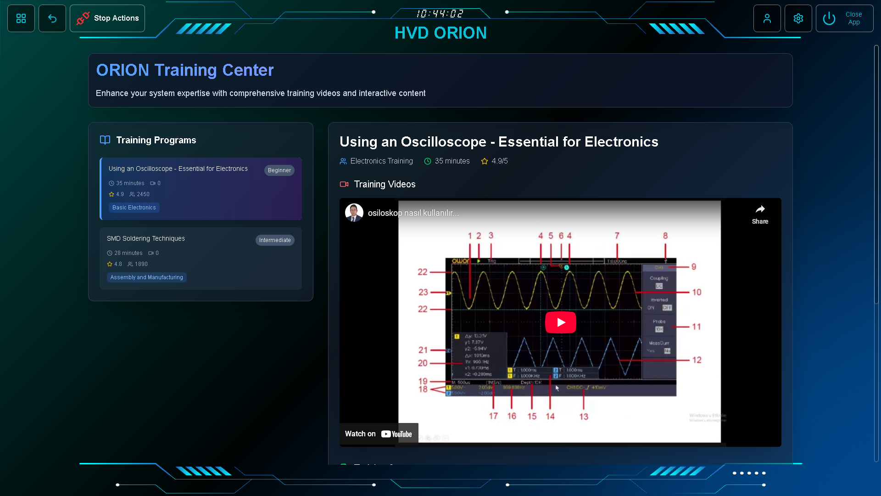The image size is (881, 496).
Task: Open the user profile icon
Action: 767,18
